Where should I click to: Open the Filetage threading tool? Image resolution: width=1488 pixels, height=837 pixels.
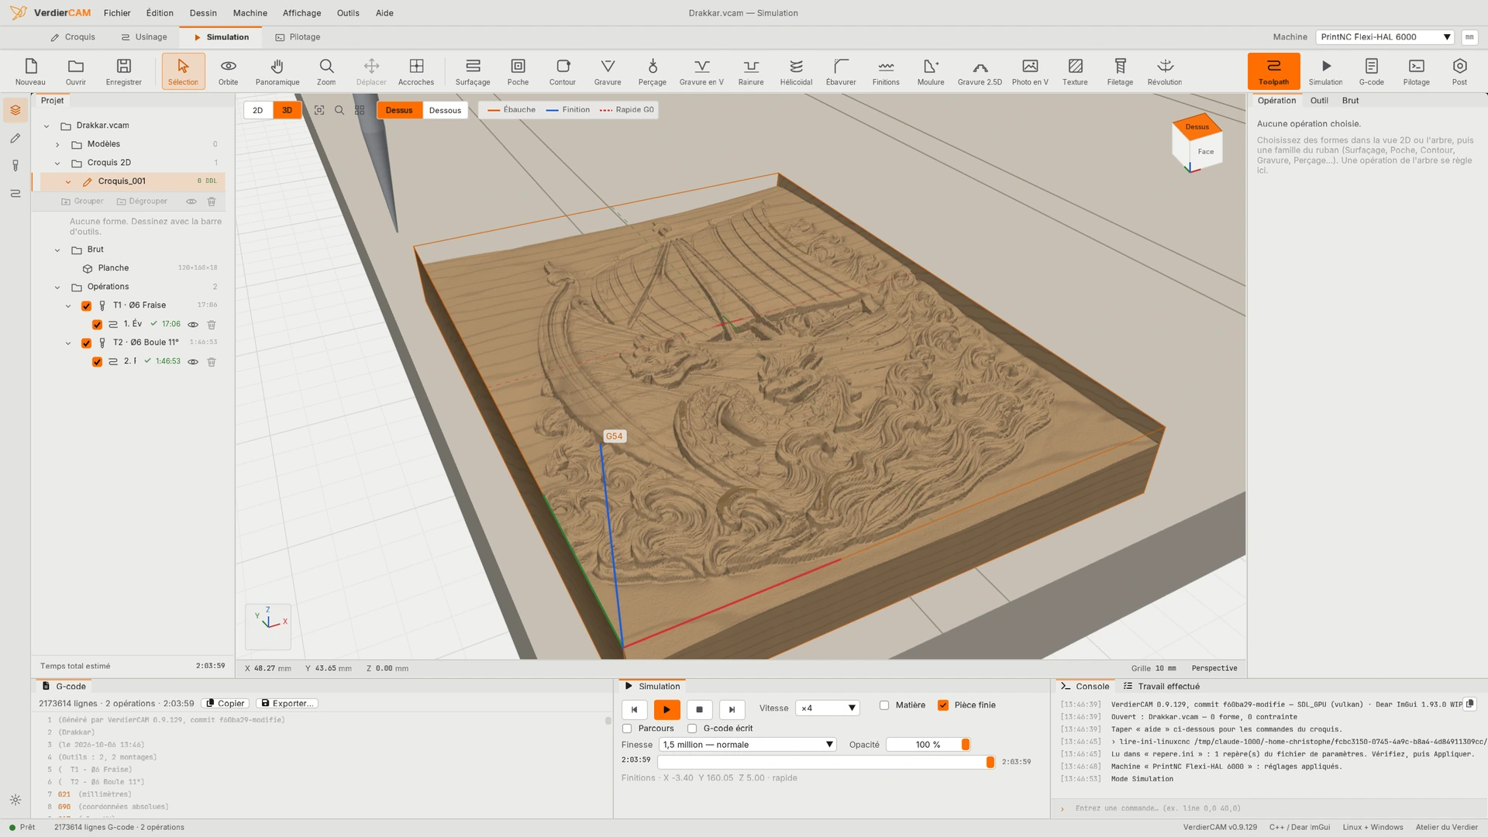coord(1120,71)
